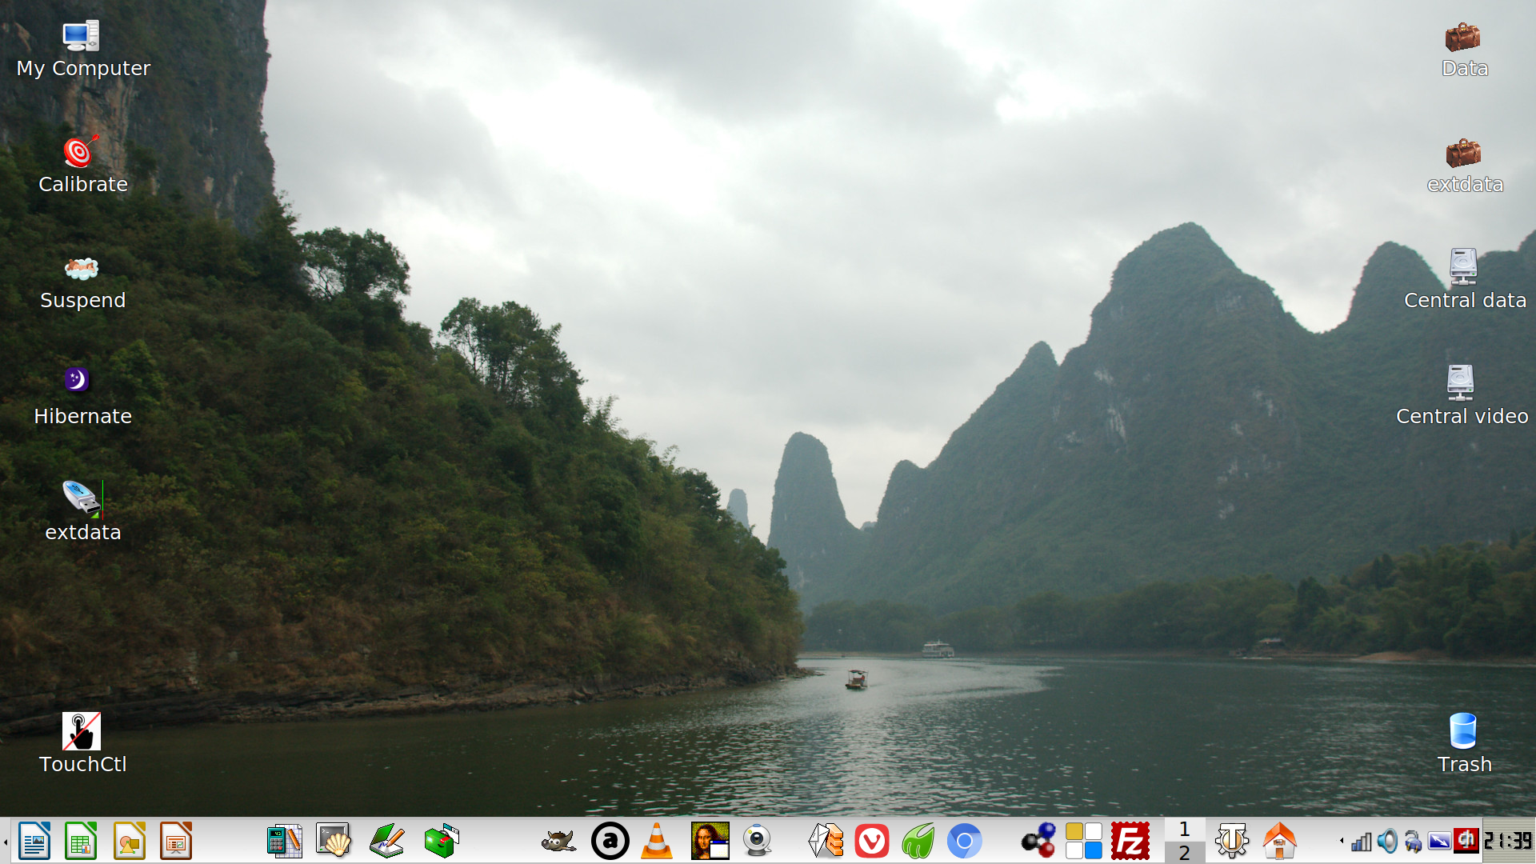Click the left panel collapse arrow

pyautogui.click(x=5, y=842)
